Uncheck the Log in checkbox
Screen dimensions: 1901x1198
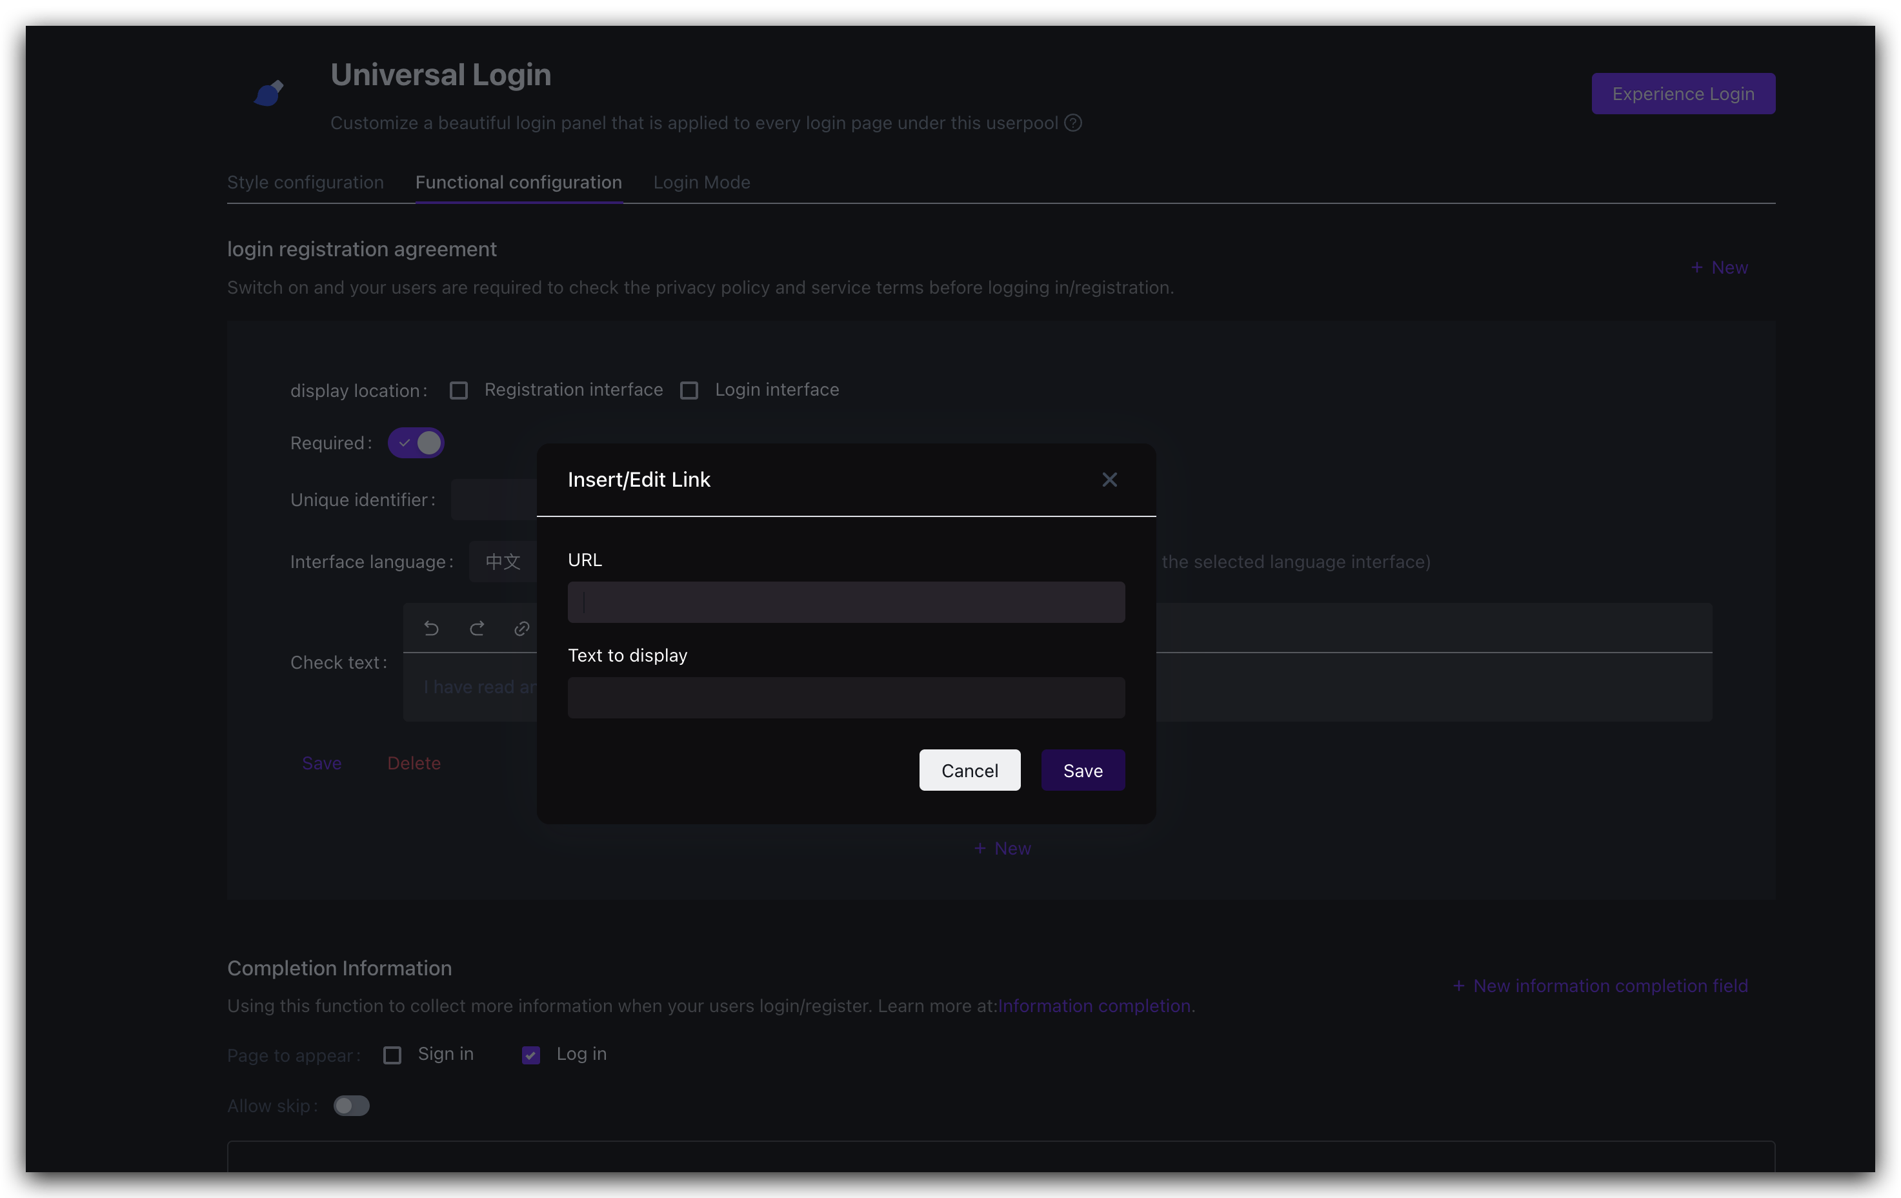click(x=531, y=1055)
